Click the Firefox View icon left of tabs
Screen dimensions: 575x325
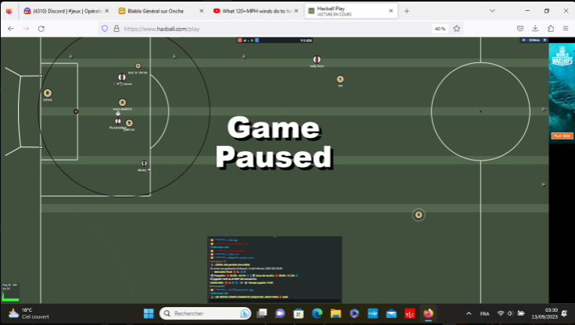coord(9,11)
